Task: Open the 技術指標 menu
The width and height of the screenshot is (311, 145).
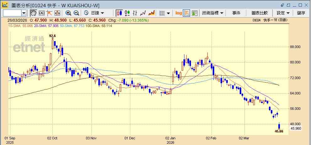Action: [x=213, y=13]
